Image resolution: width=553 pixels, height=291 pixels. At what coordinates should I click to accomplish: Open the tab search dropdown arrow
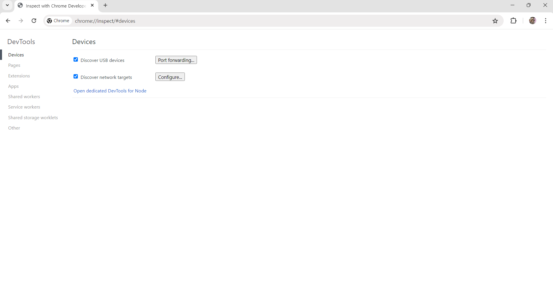point(7,5)
